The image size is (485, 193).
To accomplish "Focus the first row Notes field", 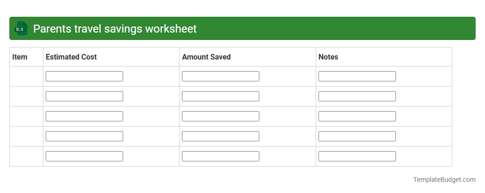I will [x=357, y=76].
